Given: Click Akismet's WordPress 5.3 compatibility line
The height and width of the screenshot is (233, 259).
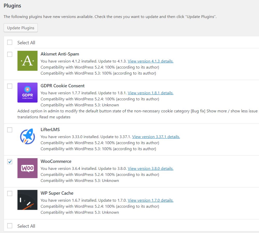Looking at the screenshot, I should tap(98, 73).
